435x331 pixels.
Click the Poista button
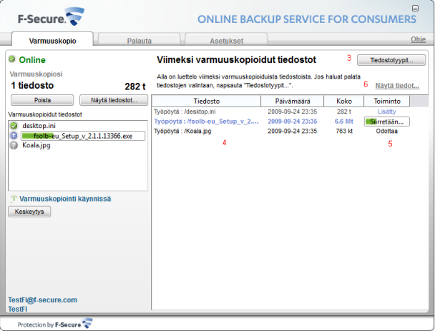(x=42, y=100)
